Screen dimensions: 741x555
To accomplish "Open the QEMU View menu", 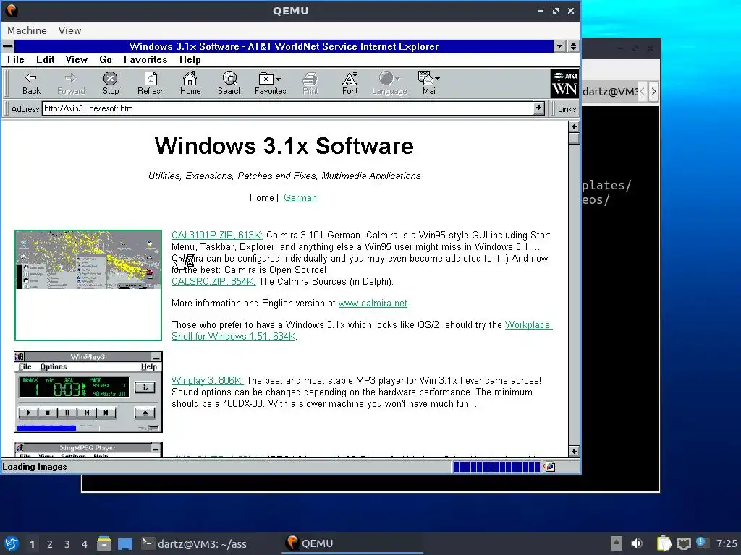I will [70, 30].
